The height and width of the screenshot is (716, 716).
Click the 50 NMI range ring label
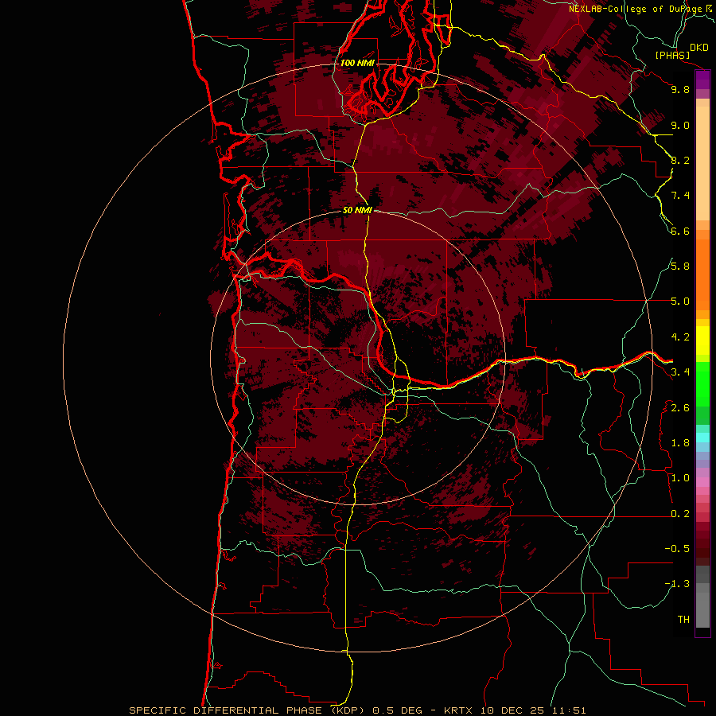tap(357, 210)
